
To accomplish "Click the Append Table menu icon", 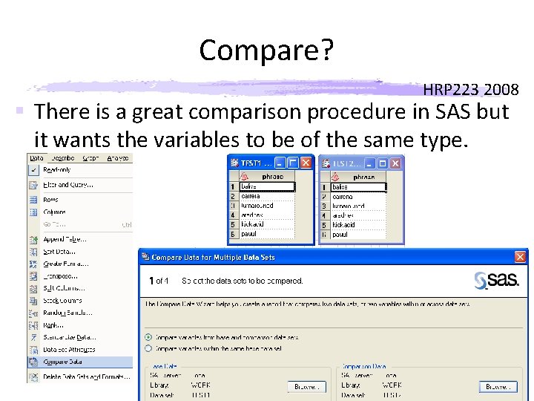I will [33, 240].
